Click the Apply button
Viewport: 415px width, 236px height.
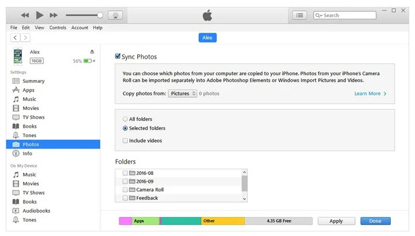(337, 221)
